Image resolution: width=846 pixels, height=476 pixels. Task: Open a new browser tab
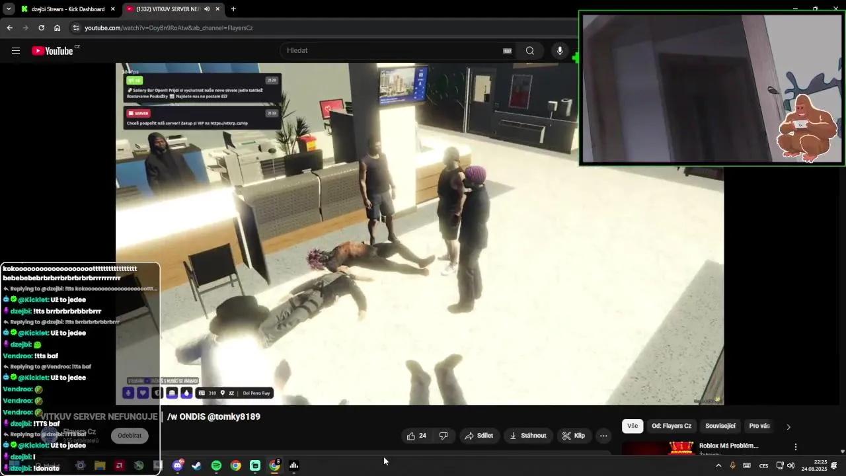(233, 9)
